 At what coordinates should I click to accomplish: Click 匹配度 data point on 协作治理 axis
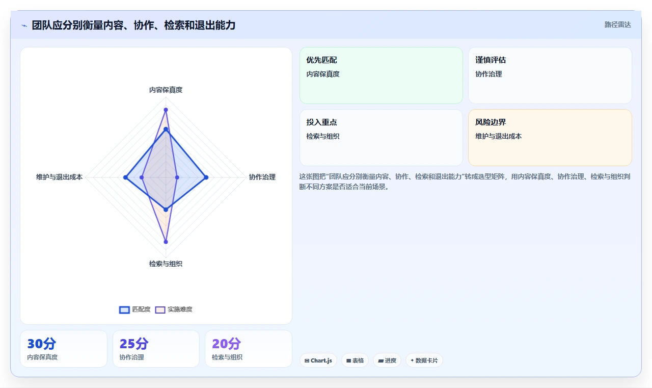pos(206,177)
